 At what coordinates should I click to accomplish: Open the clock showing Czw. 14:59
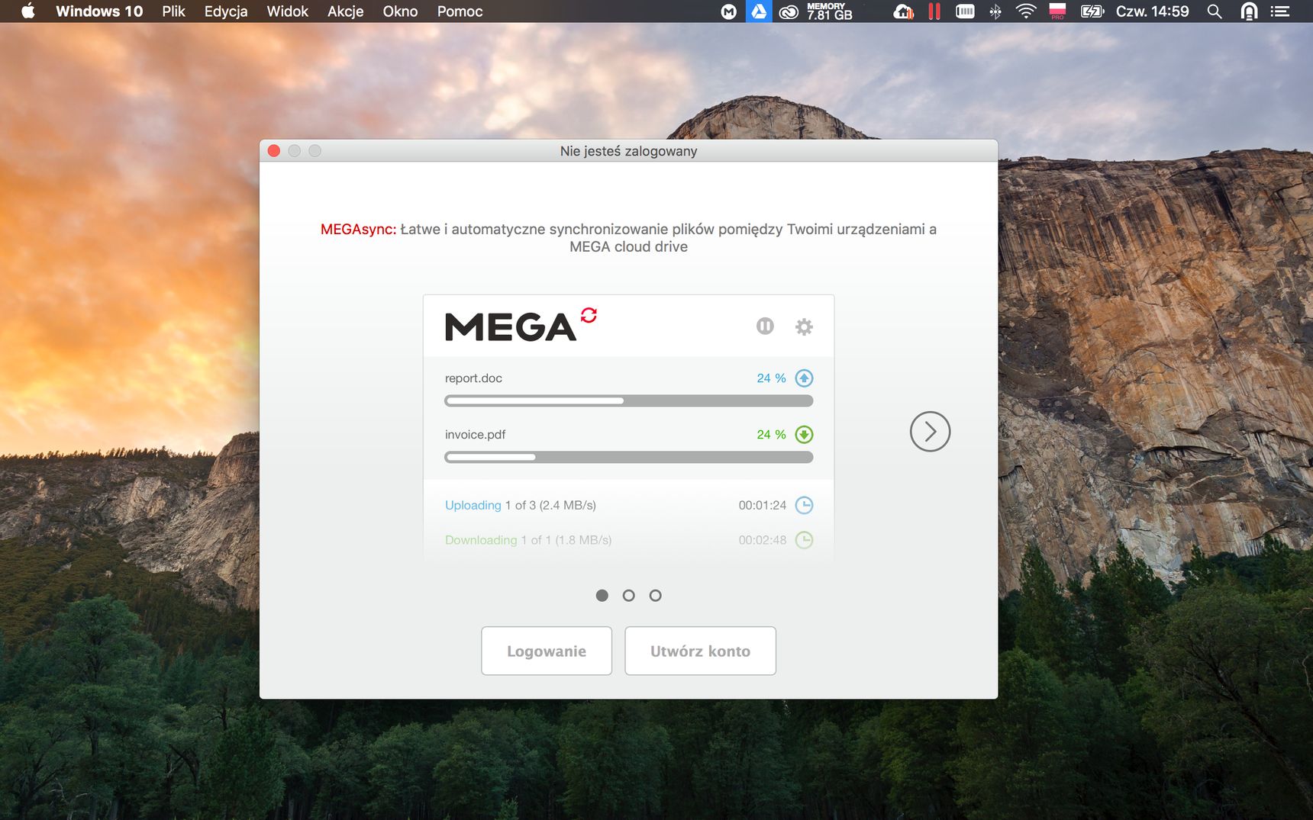click(1152, 11)
